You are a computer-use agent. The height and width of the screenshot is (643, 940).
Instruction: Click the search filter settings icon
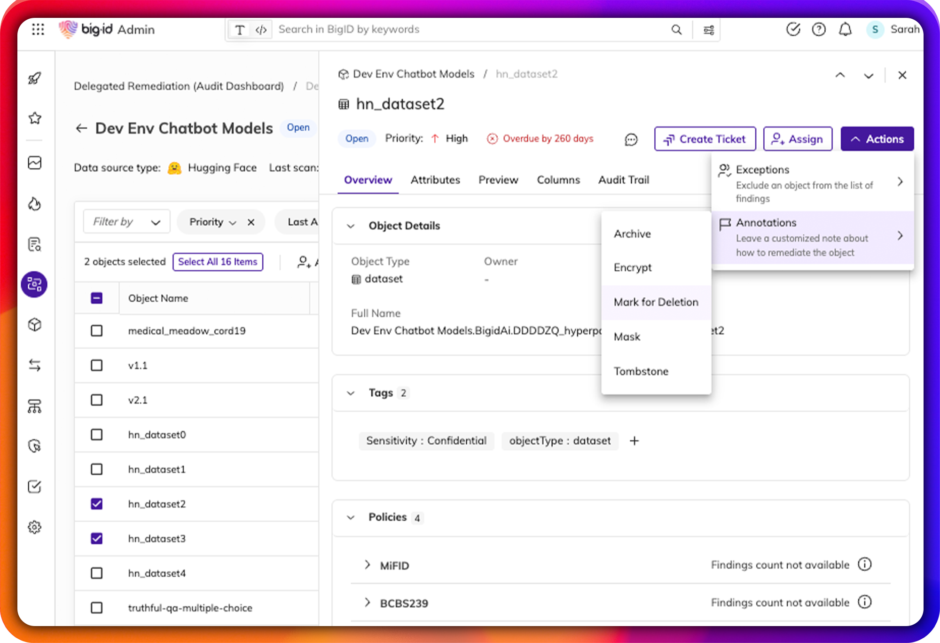point(709,30)
